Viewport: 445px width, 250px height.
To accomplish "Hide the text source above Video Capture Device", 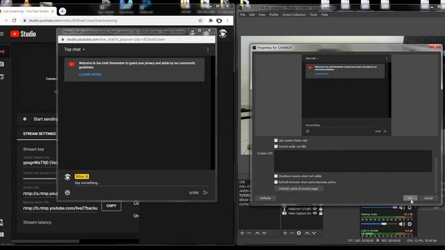I will [314, 208].
